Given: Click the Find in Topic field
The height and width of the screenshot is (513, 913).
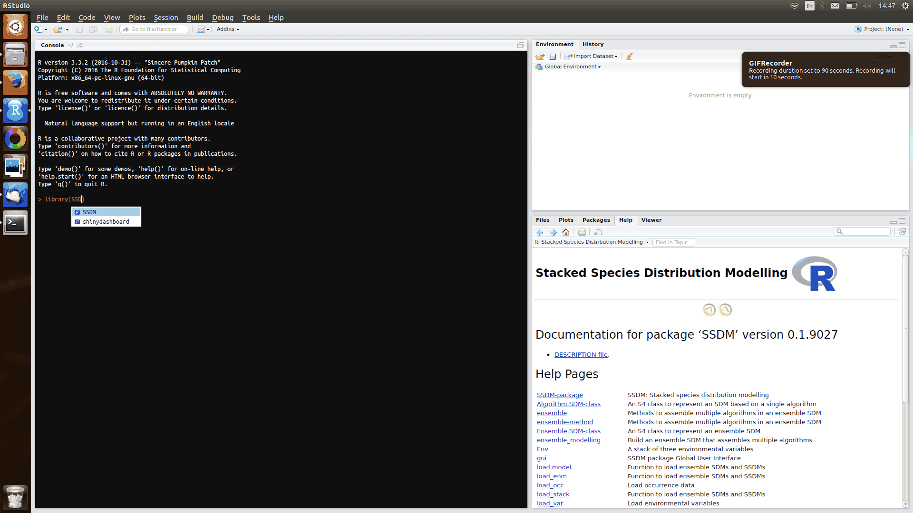Looking at the screenshot, I should [673, 243].
